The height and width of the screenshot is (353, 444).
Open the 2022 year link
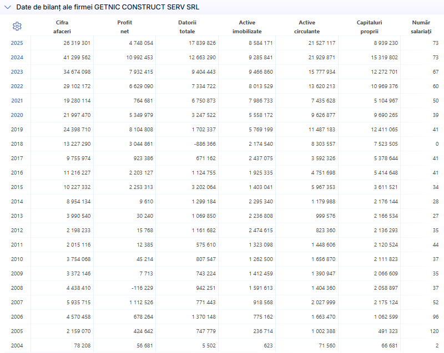(17, 86)
